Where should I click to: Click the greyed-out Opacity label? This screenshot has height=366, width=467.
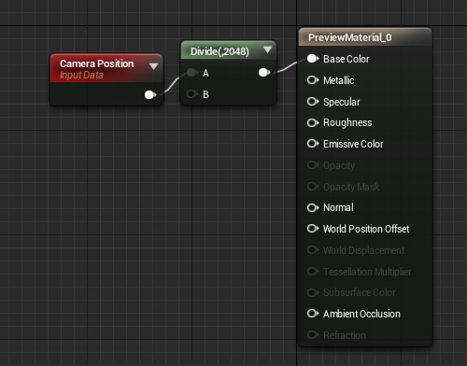[x=339, y=165]
